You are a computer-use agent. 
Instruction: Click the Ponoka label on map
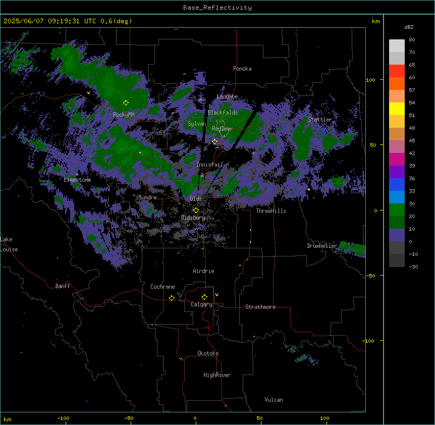click(x=242, y=69)
